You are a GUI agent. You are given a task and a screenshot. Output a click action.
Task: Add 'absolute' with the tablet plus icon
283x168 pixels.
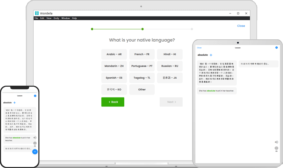click(211, 55)
